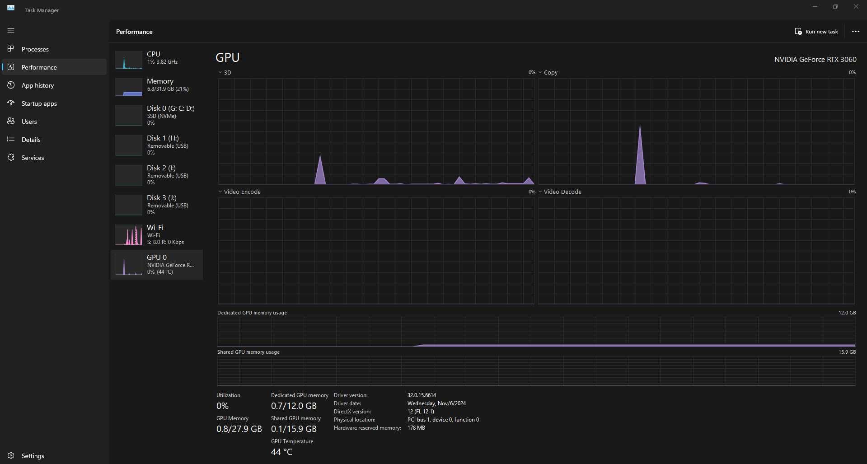
Task: Open the Services page
Action: 54,157
